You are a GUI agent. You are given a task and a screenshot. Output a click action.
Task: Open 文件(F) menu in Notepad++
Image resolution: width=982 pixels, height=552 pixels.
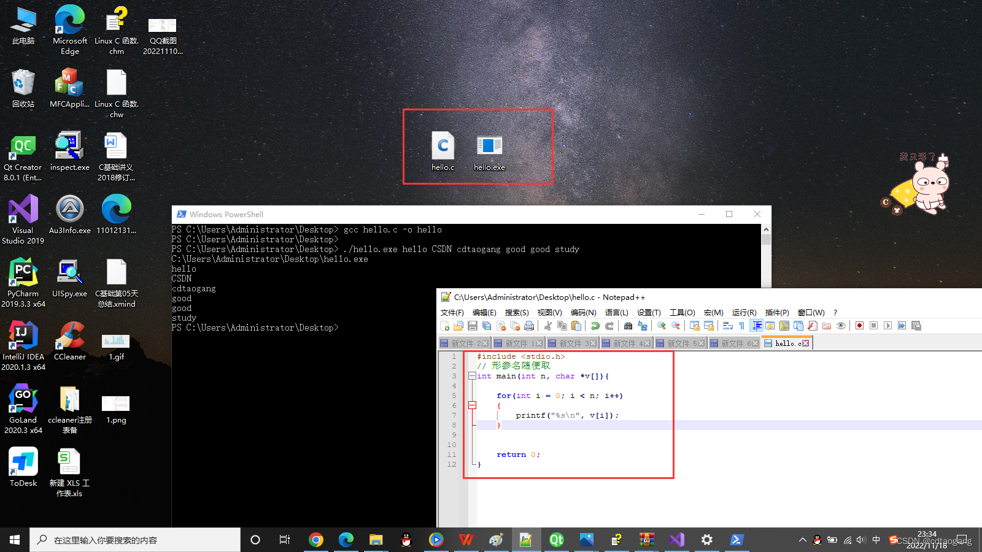pyautogui.click(x=452, y=313)
